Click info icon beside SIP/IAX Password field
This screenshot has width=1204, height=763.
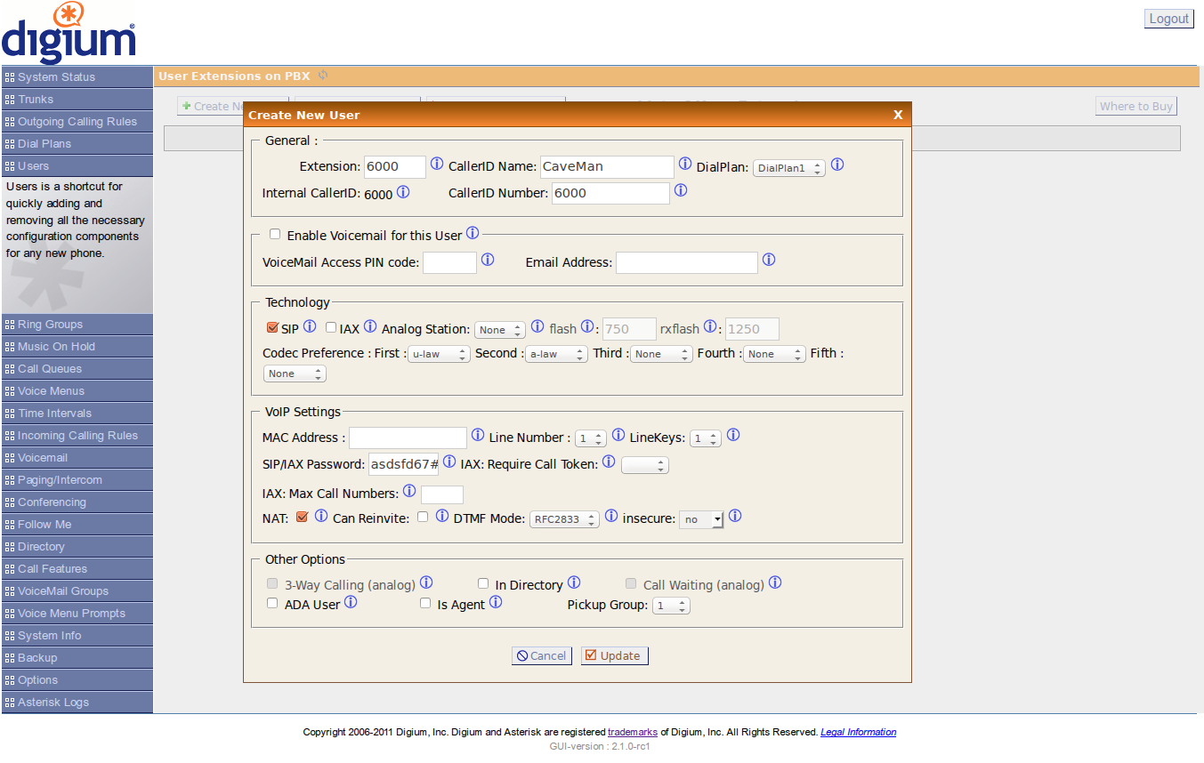(x=449, y=462)
